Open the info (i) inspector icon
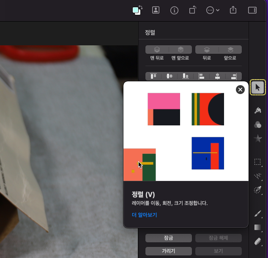 [x=174, y=10]
